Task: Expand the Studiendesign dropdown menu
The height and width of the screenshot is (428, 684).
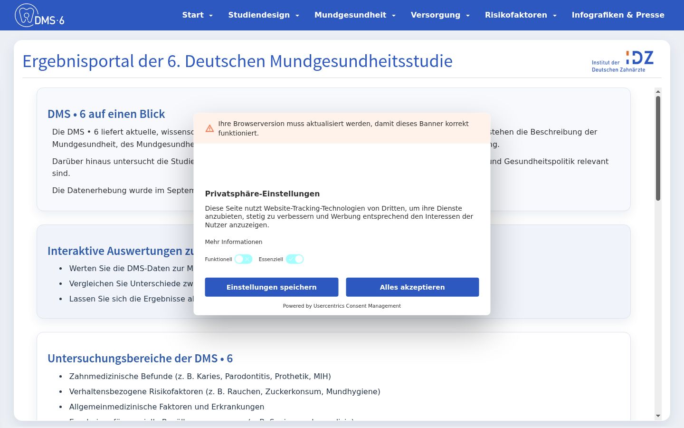Action: 264,15
